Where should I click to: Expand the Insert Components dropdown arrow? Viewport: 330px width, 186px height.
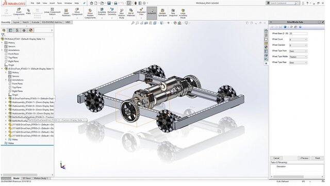19,18
